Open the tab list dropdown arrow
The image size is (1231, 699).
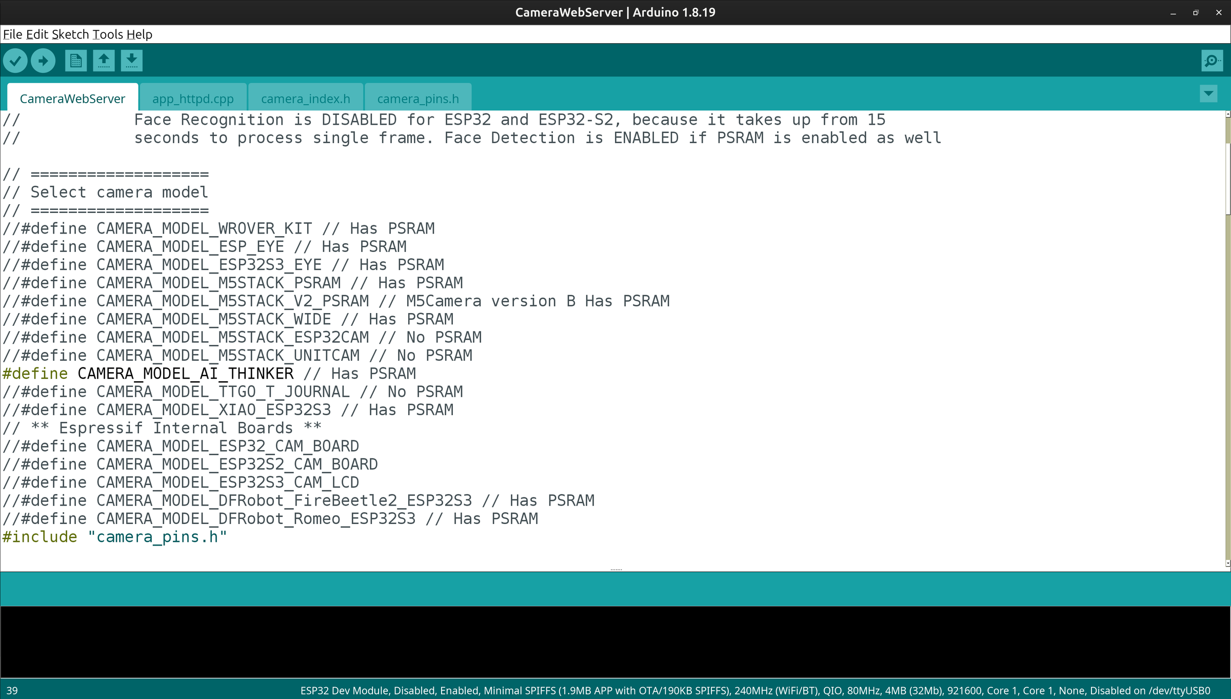point(1208,94)
